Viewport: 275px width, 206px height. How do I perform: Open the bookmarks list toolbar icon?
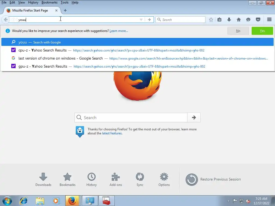219,20
